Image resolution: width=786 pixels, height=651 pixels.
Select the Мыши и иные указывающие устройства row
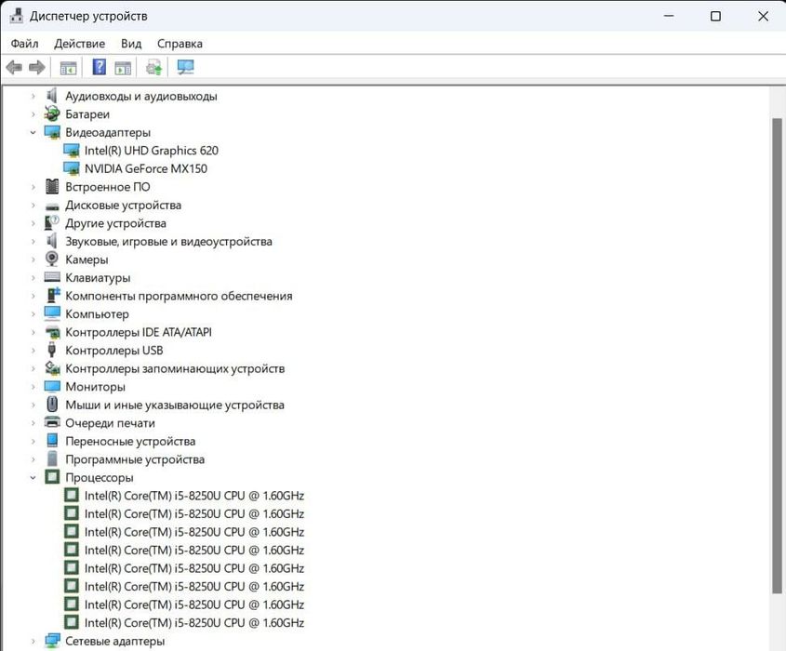point(175,405)
